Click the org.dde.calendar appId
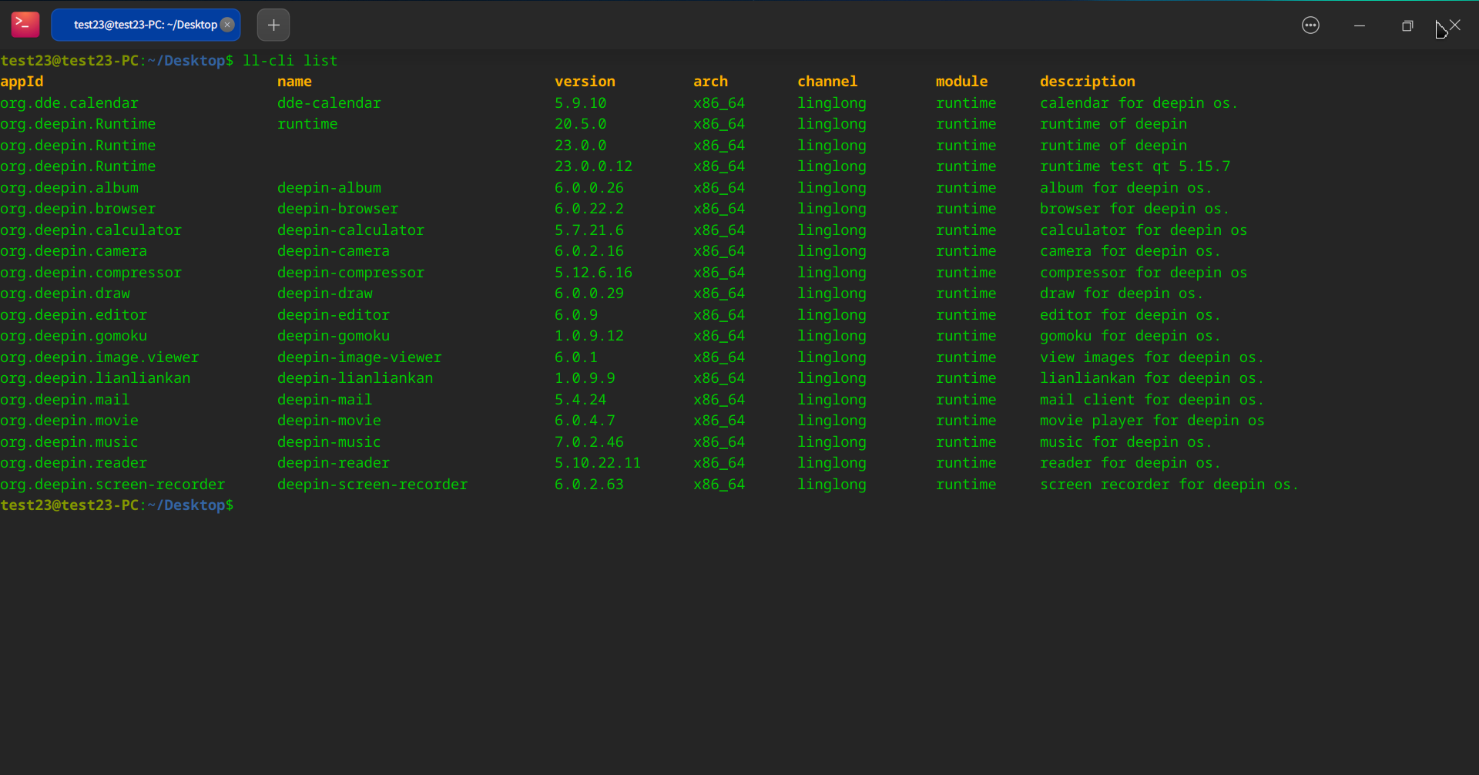Screen dimensions: 1479x775 click(x=69, y=103)
